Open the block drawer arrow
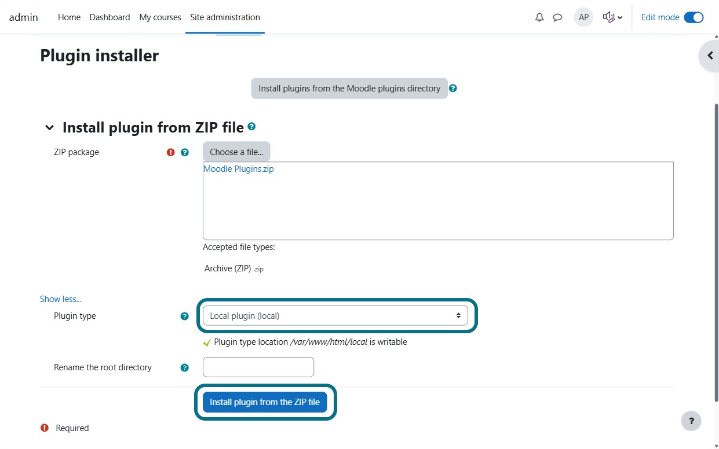Screen dimensions: 719x449 710,56
